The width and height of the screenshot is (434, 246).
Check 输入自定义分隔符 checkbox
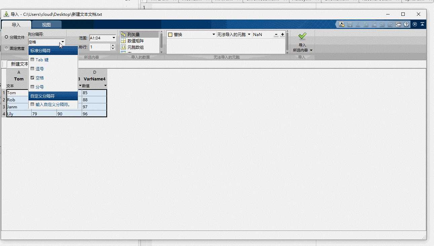point(32,104)
